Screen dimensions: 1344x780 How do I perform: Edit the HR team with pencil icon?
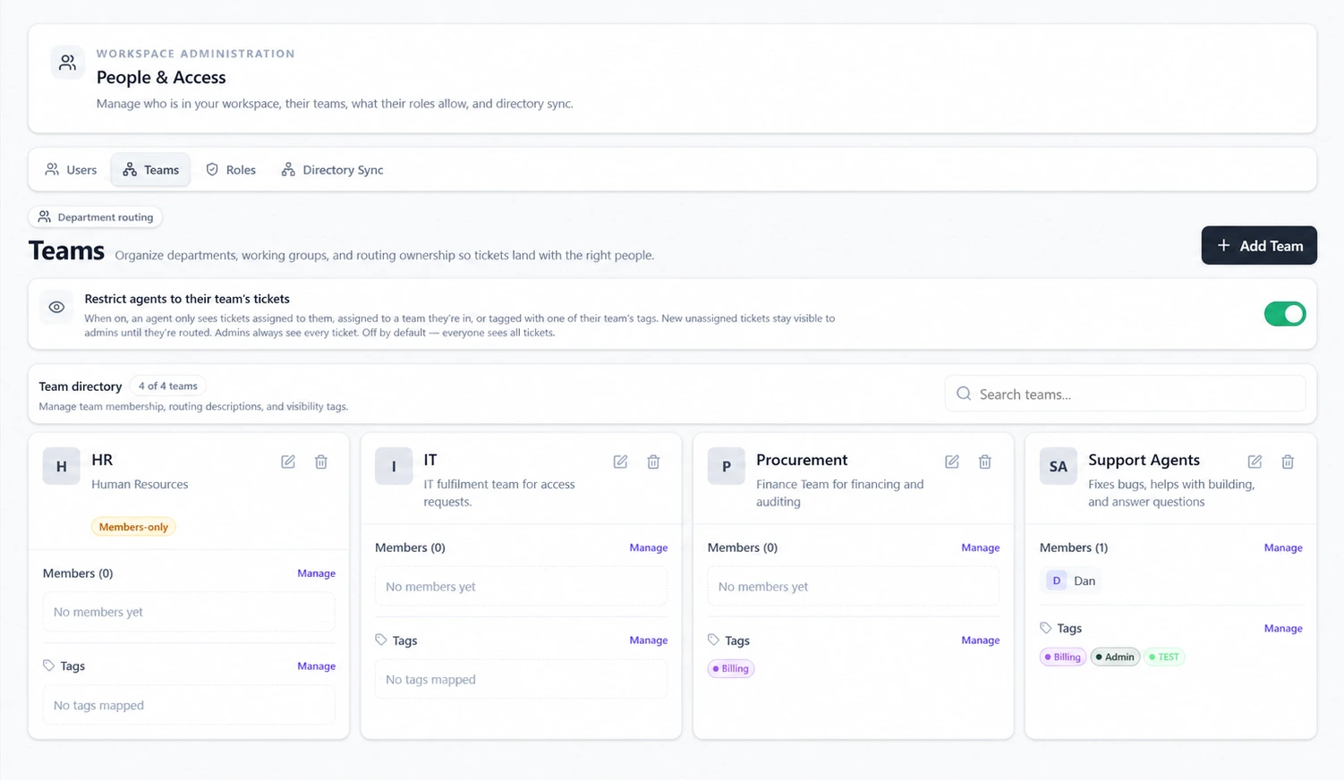[288, 462]
